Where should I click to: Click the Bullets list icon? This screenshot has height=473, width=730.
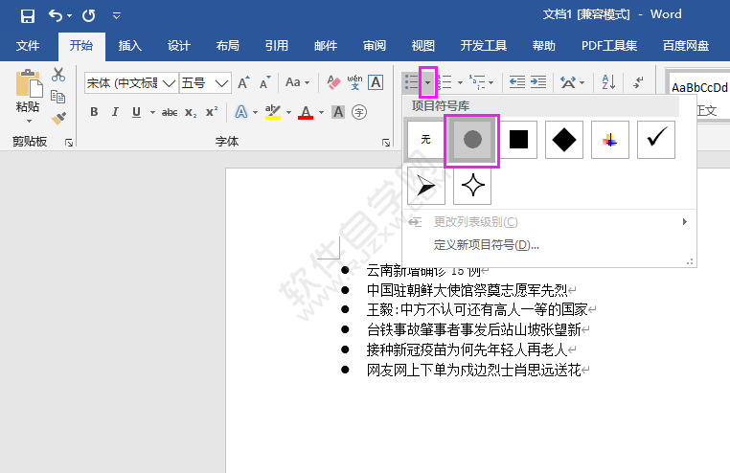tap(412, 82)
